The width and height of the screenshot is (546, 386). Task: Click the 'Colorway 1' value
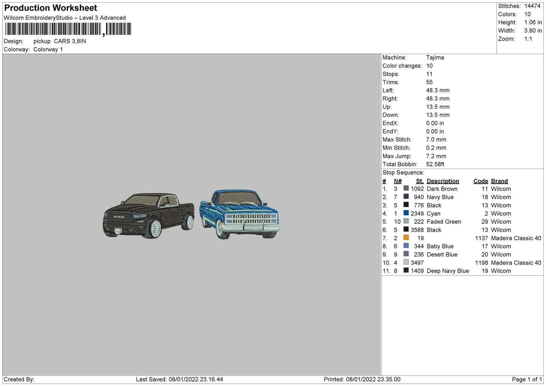click(x=48, y=50)
